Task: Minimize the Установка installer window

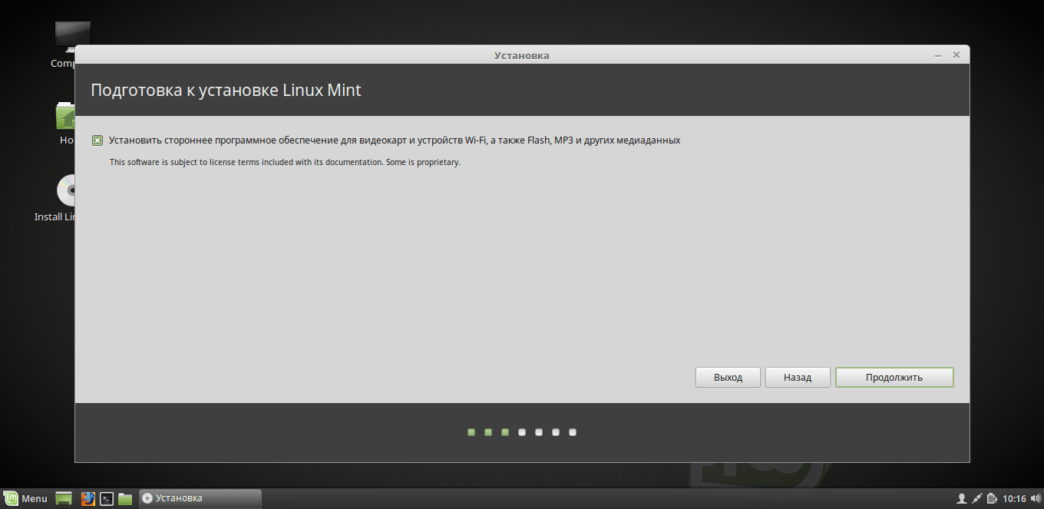Action: (939, 55)
